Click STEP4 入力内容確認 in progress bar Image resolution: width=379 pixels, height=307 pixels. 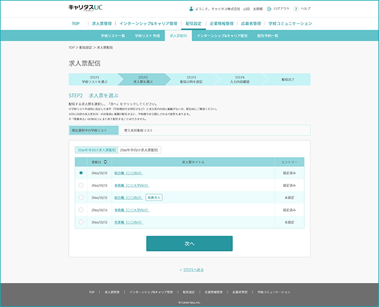(240, 79)
